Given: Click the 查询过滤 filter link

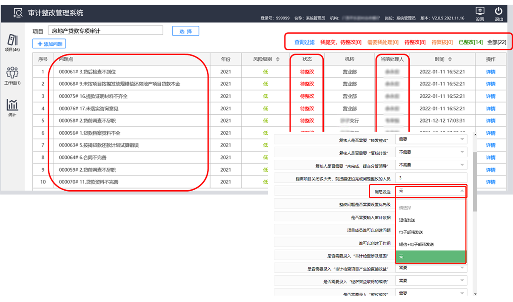Looking at the screenshot, I should [x=305, y=42].
